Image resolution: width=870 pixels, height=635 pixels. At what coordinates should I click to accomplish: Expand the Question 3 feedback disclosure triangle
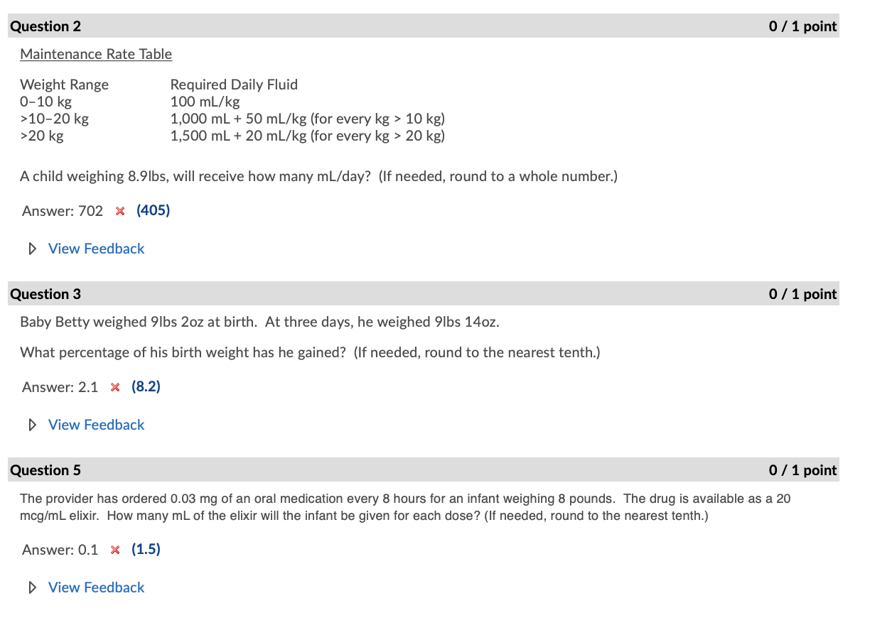(x=31, y=425)
